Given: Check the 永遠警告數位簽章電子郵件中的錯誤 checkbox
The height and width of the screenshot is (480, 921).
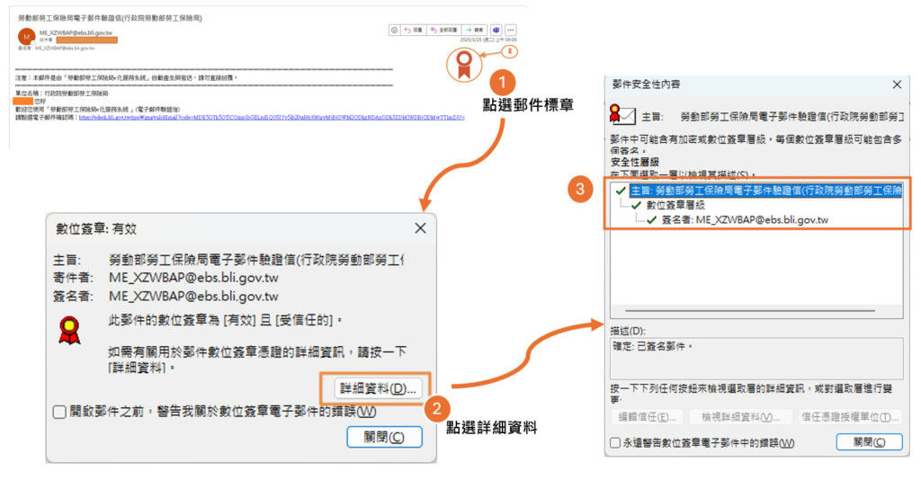Looking at the screenshot, I should tap(614, 443).
